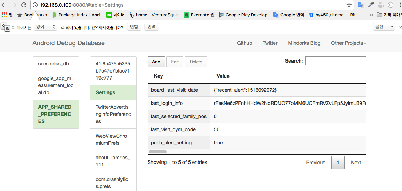
Task: Open the page language dropdown showing 영어
Action: pos(45,27)
